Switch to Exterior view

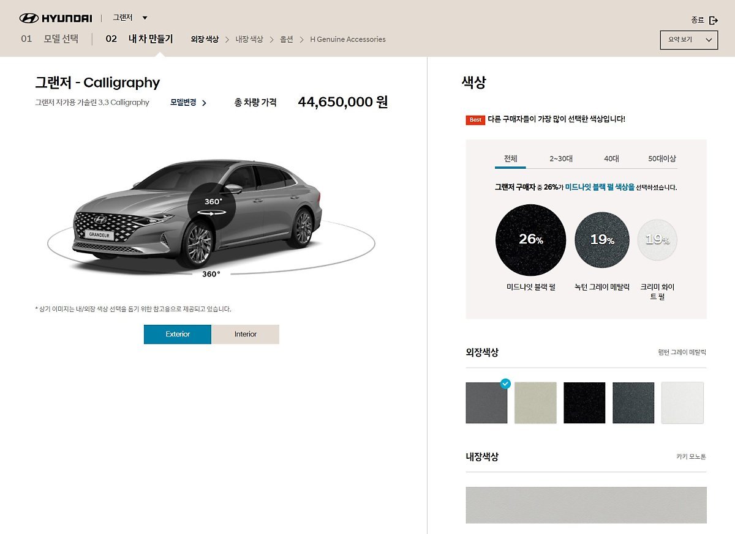click(178, 334)
